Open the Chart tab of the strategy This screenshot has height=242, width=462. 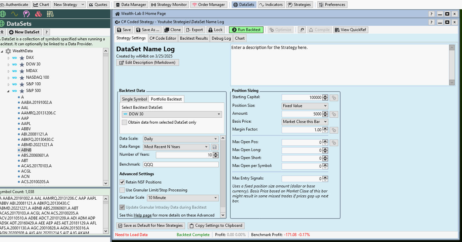click(240, 38)
